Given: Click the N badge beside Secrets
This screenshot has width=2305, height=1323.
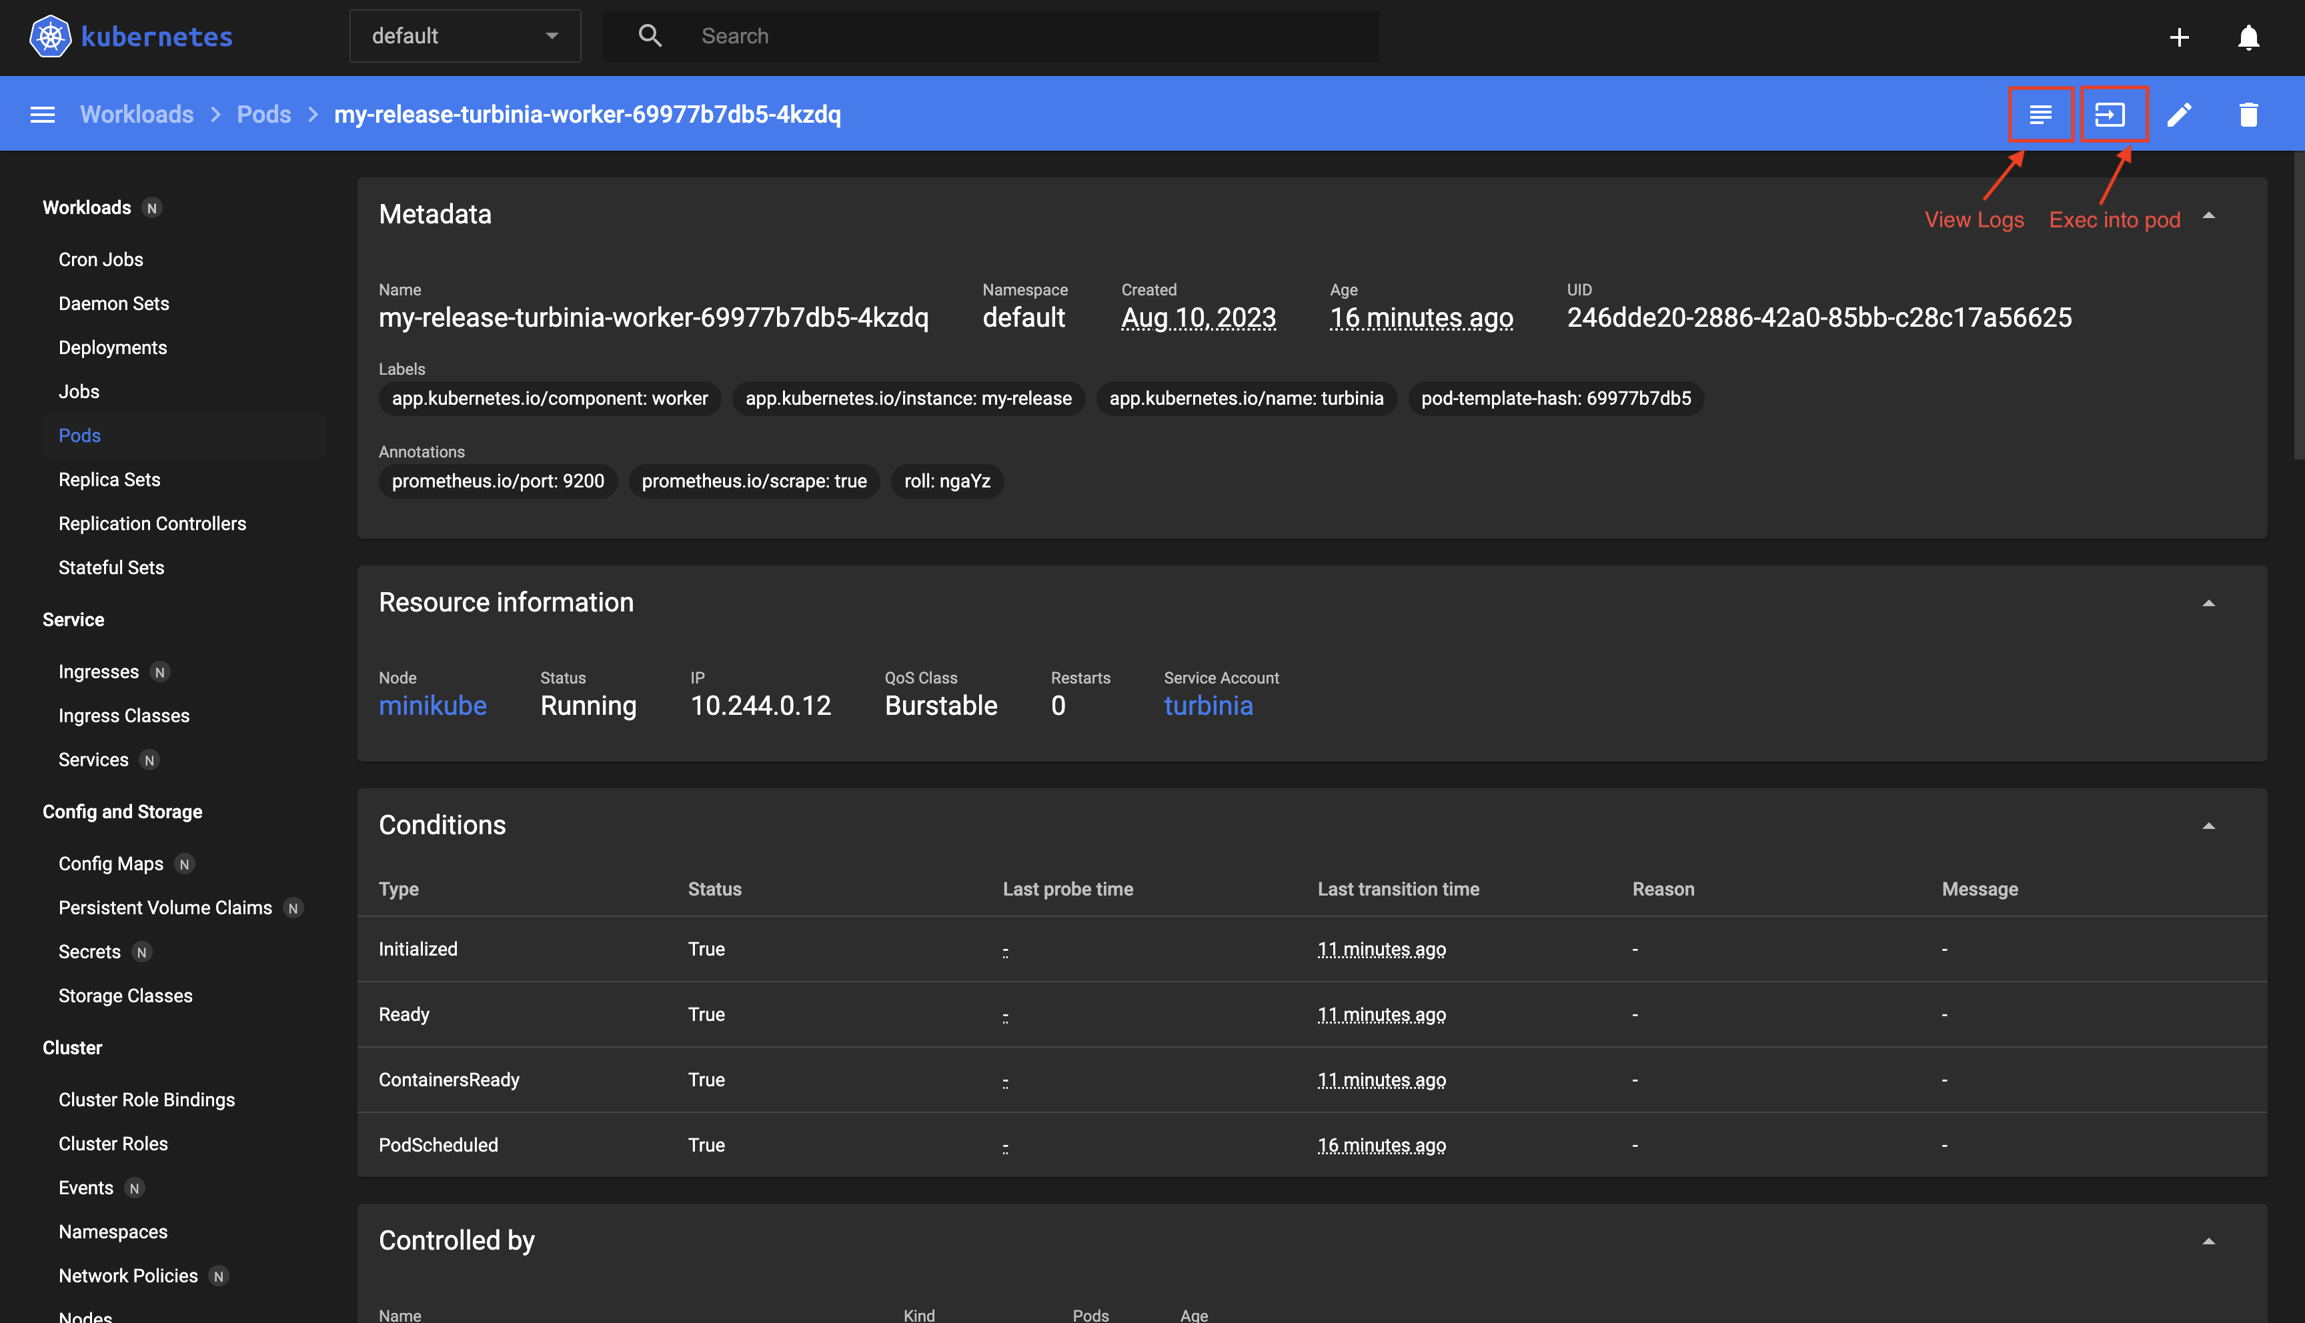Looking at the screenshot, I should coord(142,952).
